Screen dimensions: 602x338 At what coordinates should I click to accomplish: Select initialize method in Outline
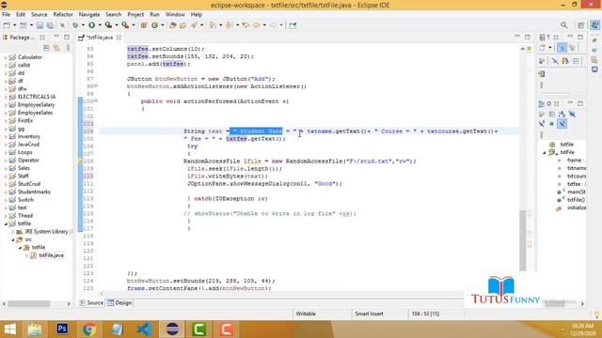pyautogui.click(x=577, y=207)
